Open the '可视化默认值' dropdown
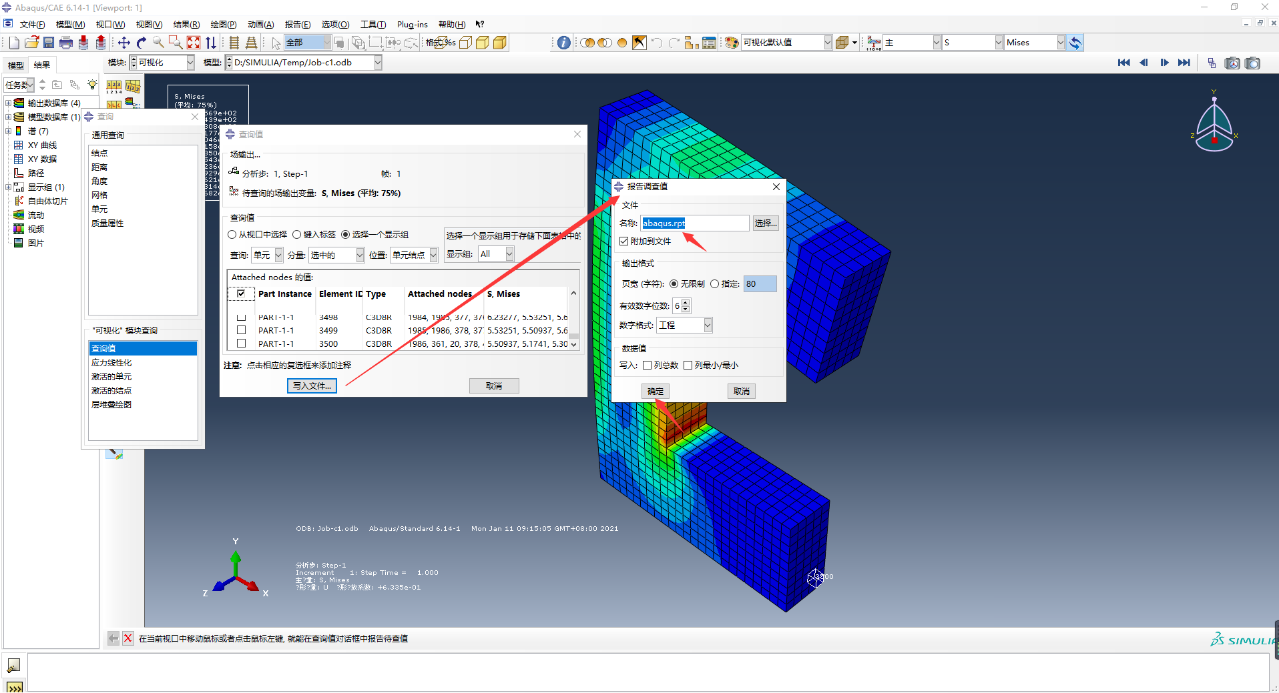Viewport: 1279px width, 693px height. click(x=828, y=43)
